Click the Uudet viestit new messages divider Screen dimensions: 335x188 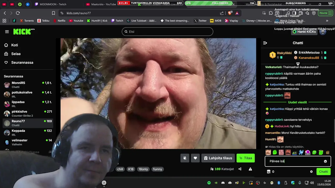pos(298,102)
